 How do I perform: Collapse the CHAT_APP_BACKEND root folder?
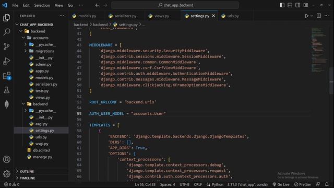pos(17,25)
